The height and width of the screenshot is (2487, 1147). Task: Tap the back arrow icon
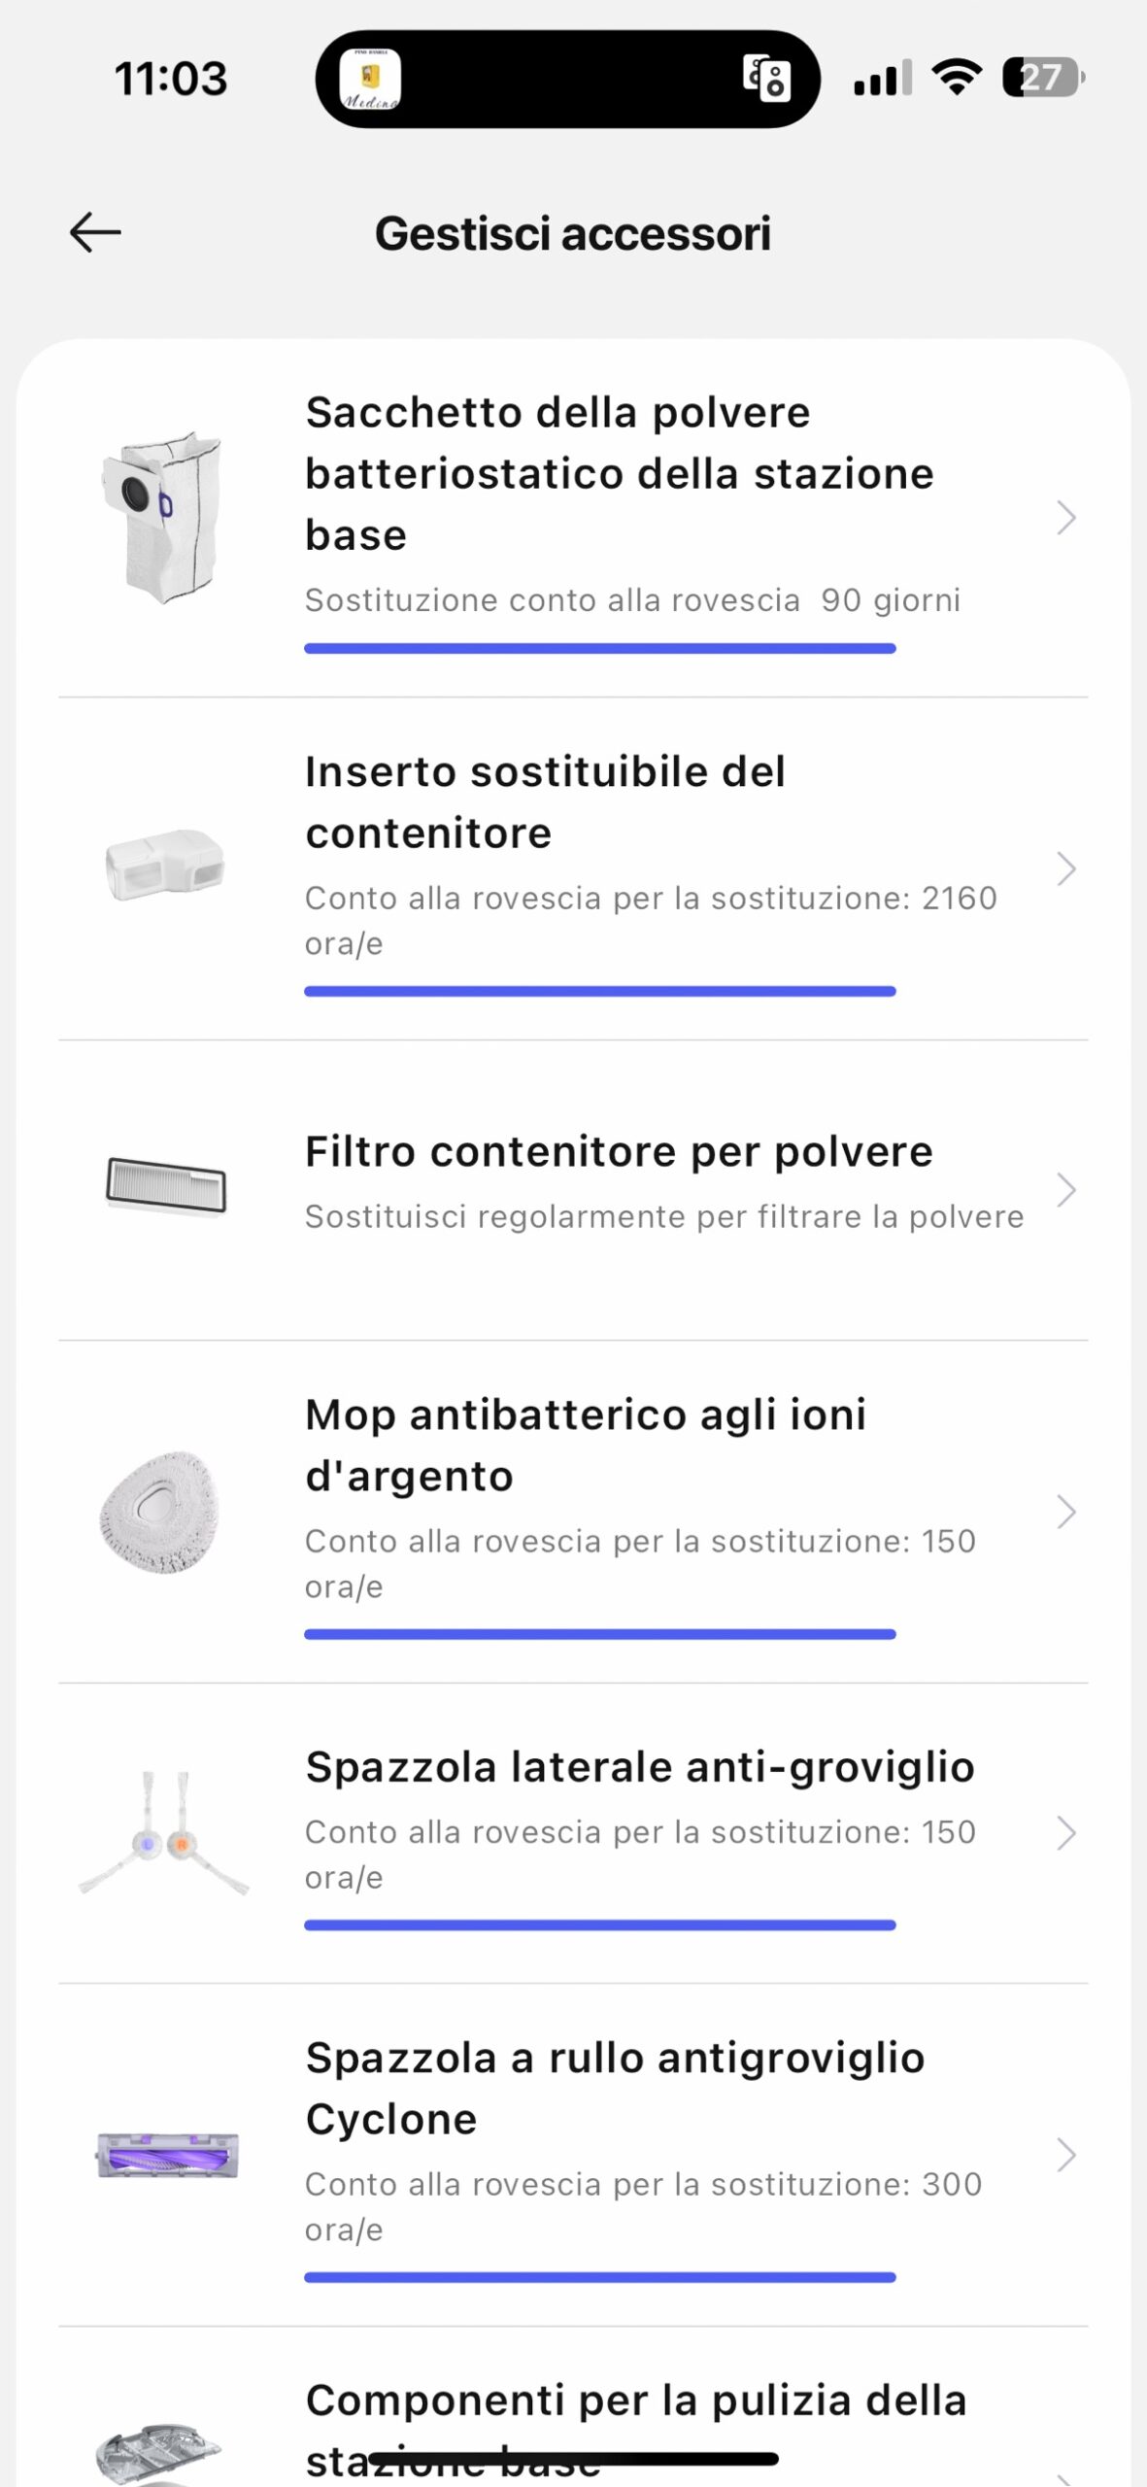pos(95,233)
